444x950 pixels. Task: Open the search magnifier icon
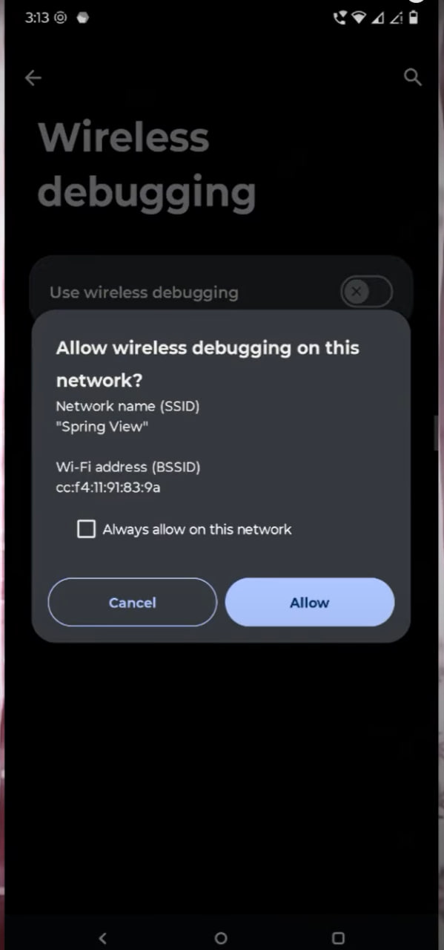412,77
